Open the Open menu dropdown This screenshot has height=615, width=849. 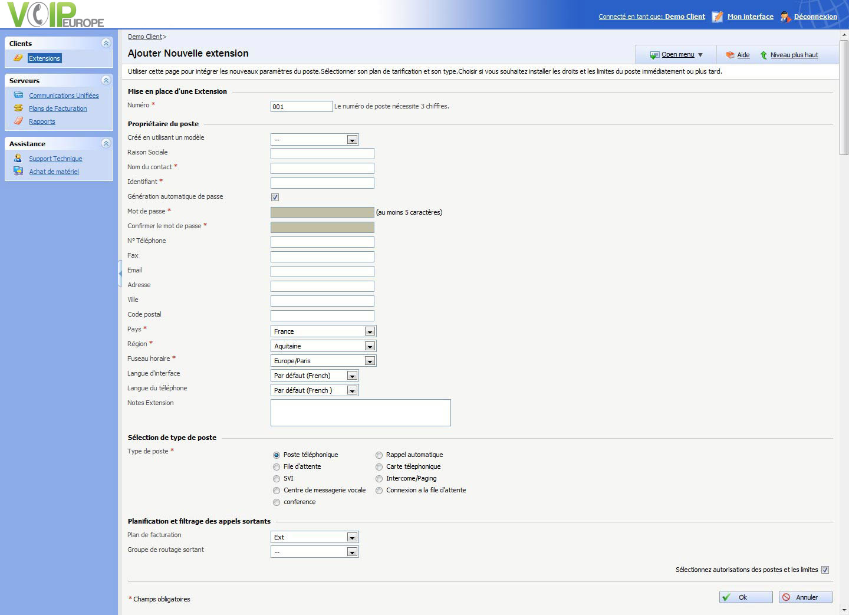pyautogui.click(x=677, y=55)
